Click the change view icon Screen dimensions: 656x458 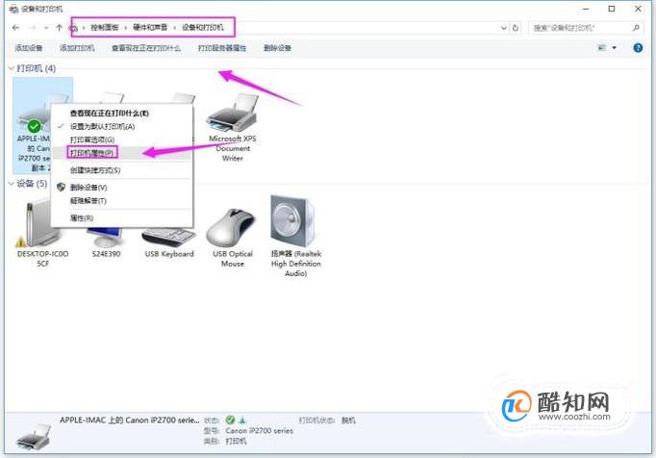coord(601,48)
